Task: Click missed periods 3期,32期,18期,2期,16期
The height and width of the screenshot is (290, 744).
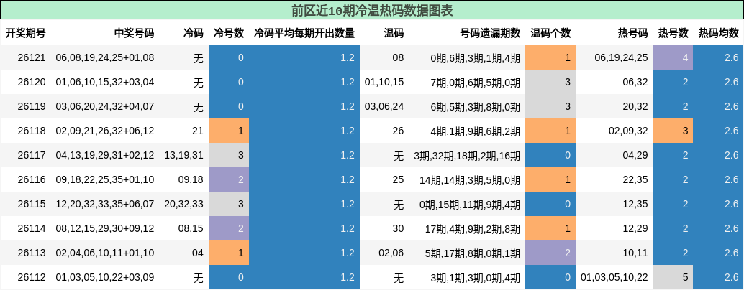Action: click(x=467, y=155)
